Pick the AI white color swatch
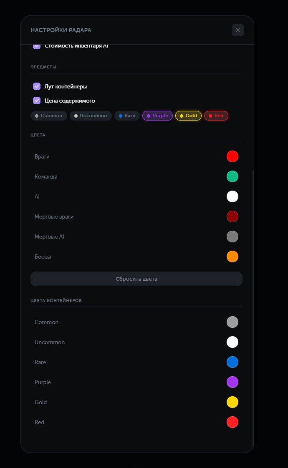 pos(232,196)
